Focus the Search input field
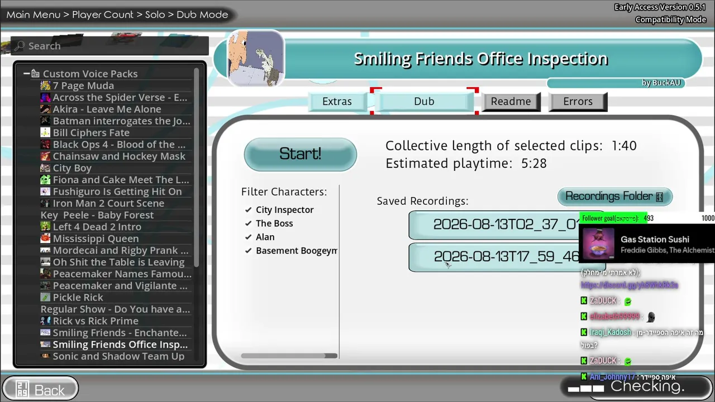 click(110, 46)
